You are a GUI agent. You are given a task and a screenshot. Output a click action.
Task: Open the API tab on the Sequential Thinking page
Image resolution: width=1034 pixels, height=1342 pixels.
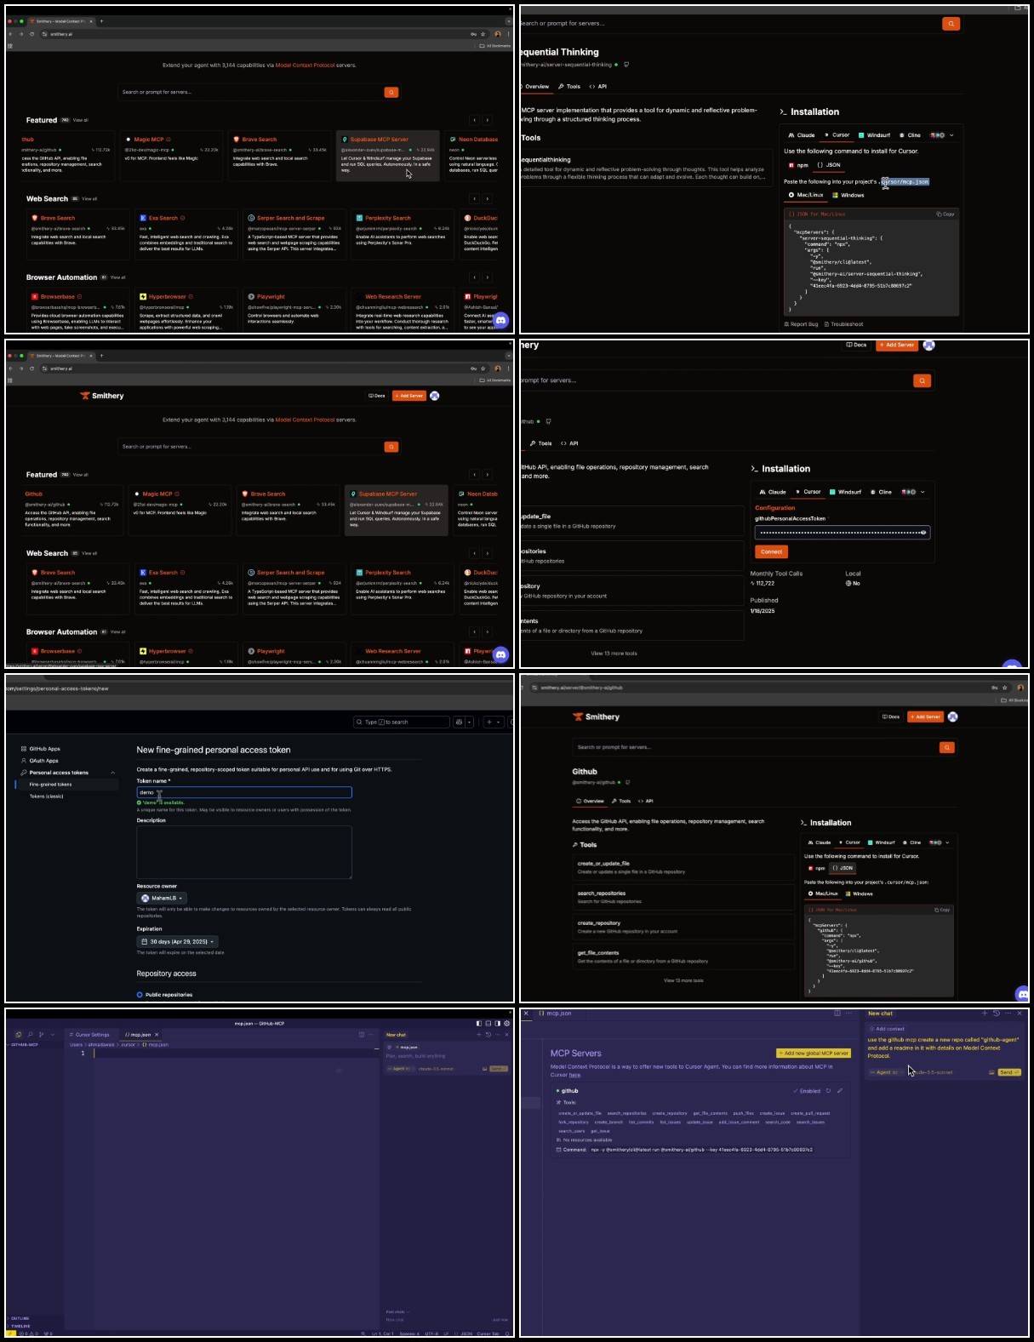point(598,86)
